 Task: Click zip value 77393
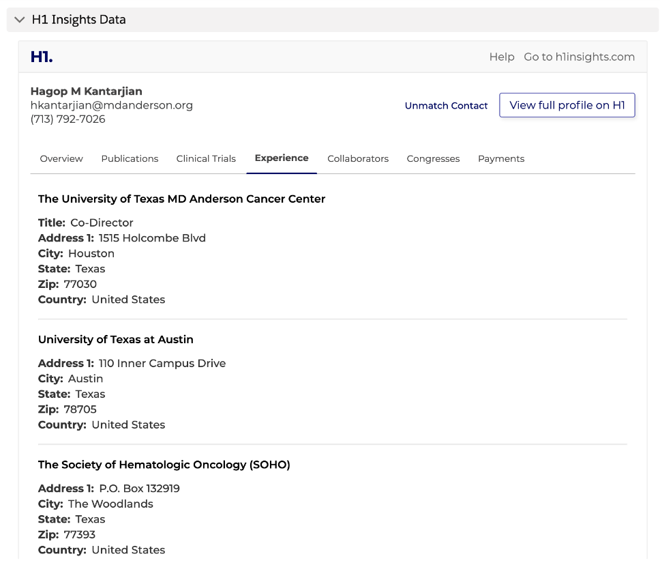click(x=80, y=535)
